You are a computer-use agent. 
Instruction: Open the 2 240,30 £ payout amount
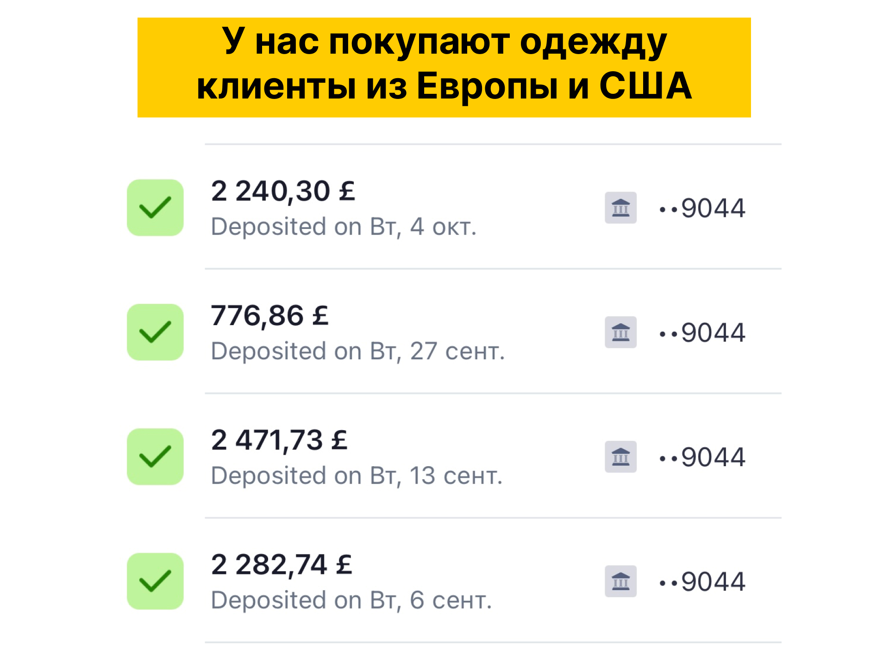283,191
